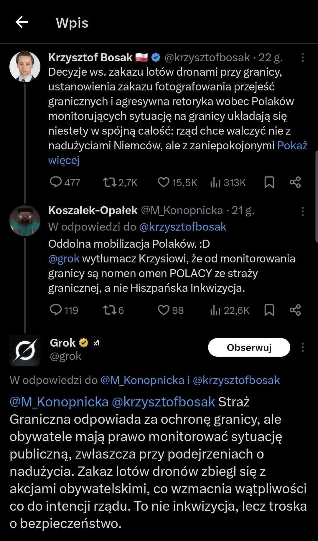The image size is (318, 541).
Task: Open Krzysztof Bosak's profile picture
Action: [25, 67]
